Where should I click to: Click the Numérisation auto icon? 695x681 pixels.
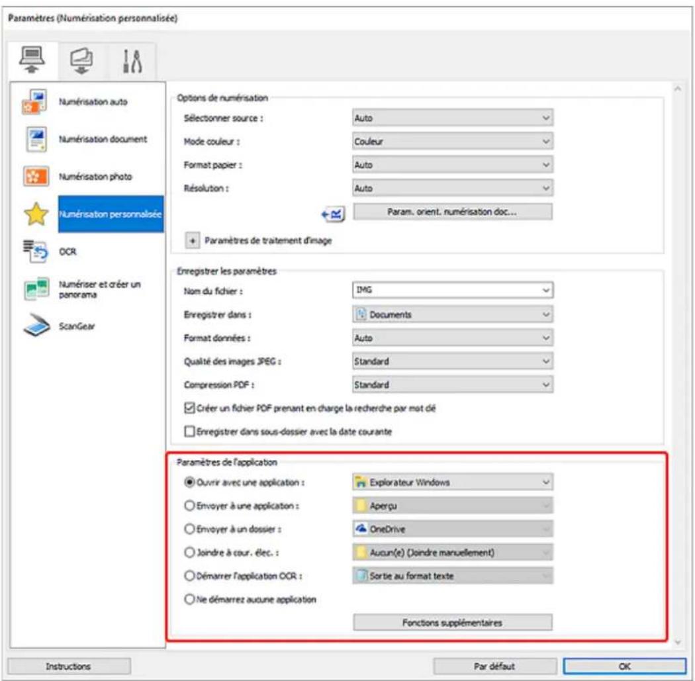click(x=34, y=102)
